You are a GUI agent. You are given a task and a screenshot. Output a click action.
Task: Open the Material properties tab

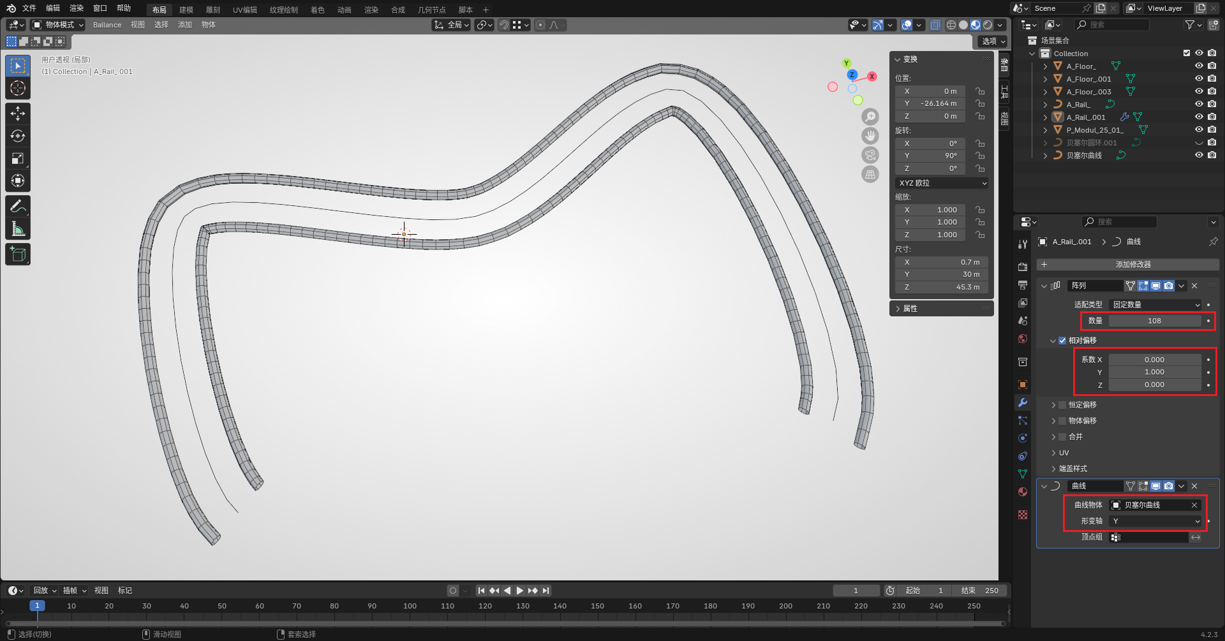click(x=1023, y=492)
